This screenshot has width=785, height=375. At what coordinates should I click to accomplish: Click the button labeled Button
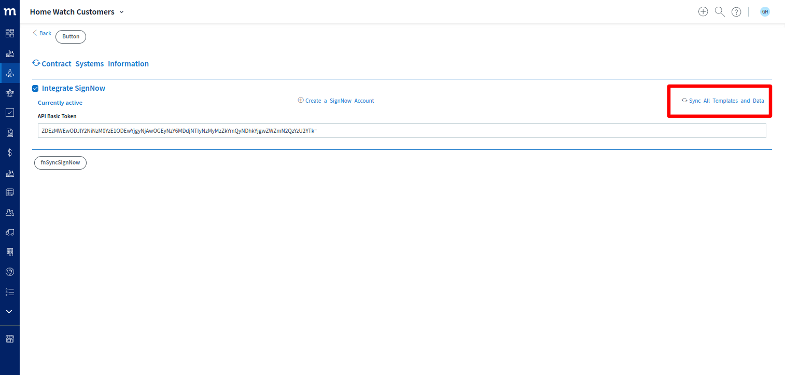click(71, 37)
